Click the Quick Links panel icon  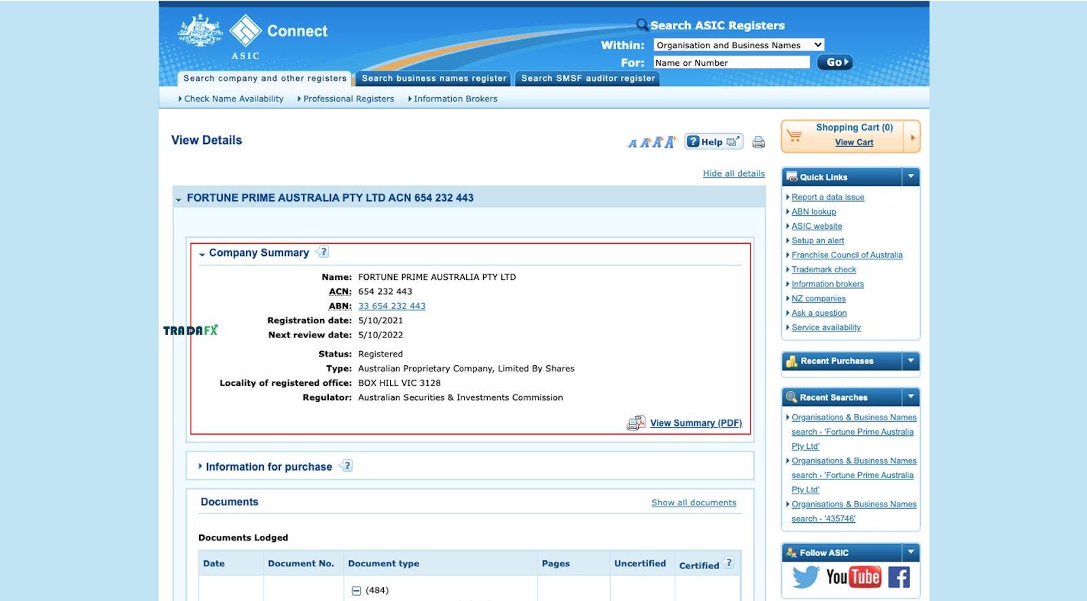tap(791, 177)
